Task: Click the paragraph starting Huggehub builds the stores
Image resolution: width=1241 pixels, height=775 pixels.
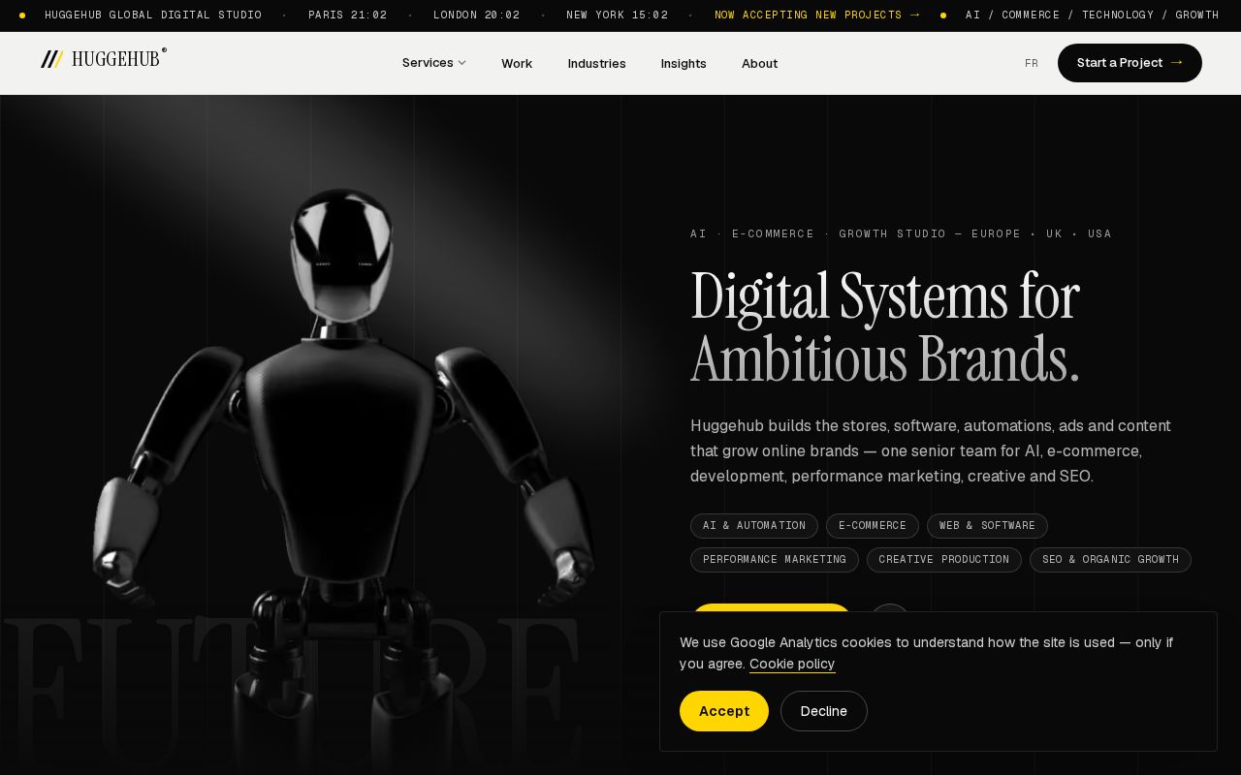Action: (931, 451)
